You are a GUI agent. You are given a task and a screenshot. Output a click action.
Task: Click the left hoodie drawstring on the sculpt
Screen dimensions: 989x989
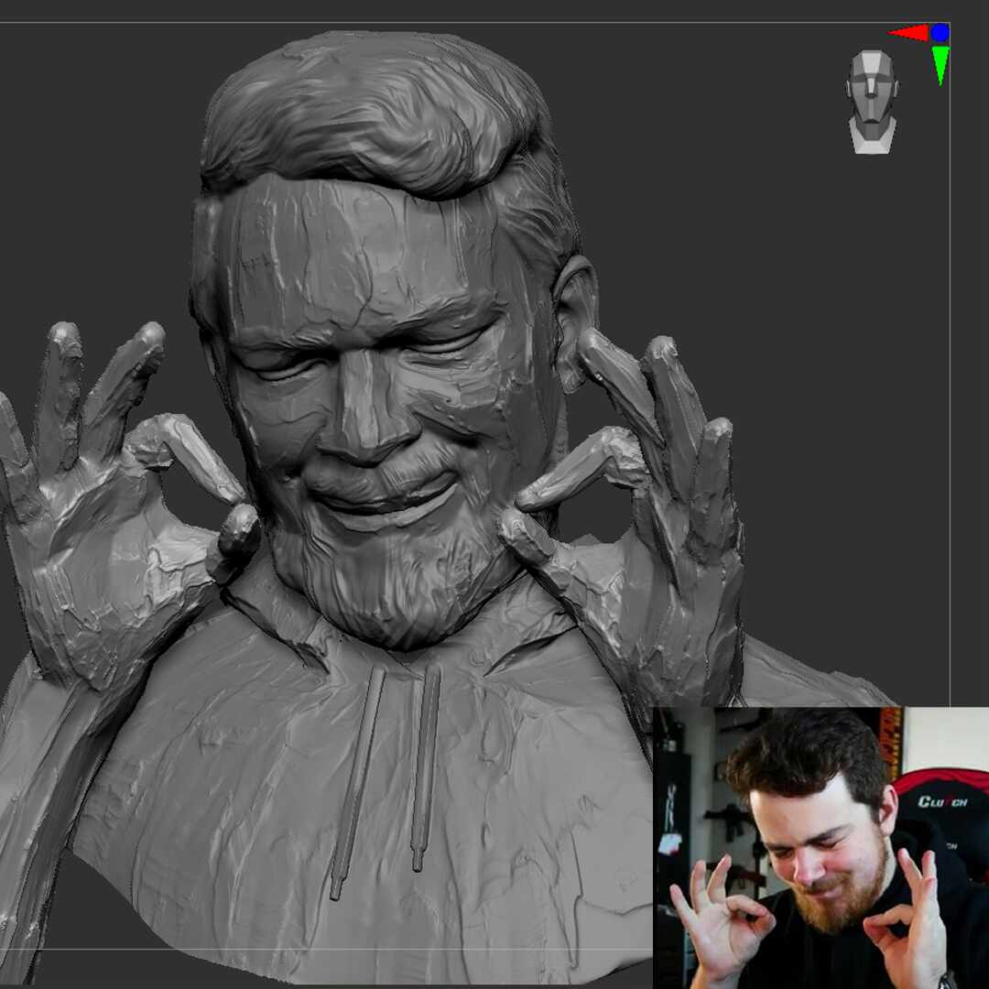coord(356,783)
